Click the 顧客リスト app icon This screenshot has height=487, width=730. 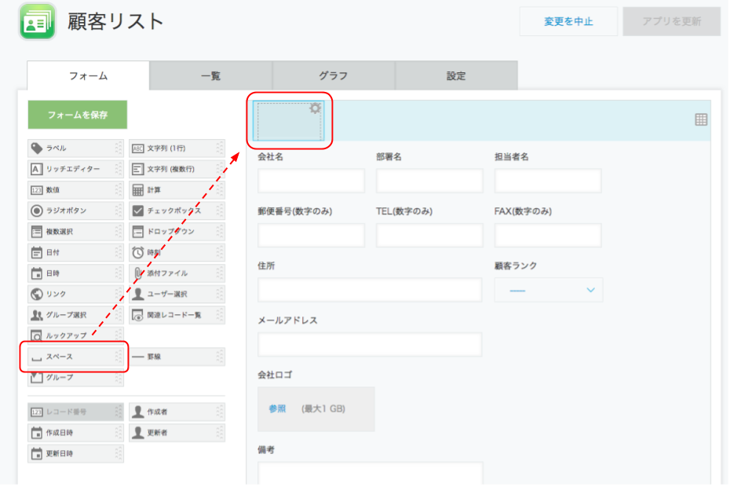pos(37,22)
